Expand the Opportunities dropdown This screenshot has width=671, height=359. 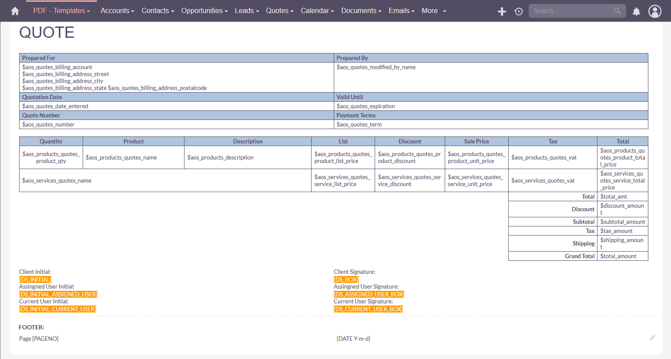click(204, 10)
